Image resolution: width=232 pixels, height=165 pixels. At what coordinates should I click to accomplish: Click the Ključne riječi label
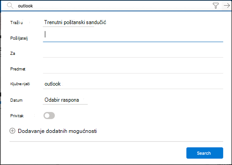(20, 84)
